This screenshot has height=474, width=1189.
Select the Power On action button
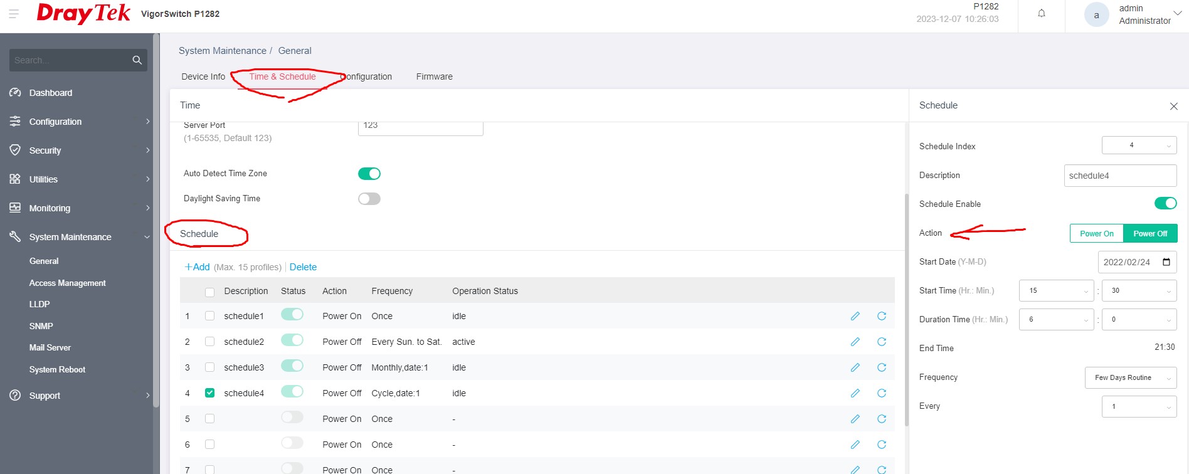[x=1096, y=234]
